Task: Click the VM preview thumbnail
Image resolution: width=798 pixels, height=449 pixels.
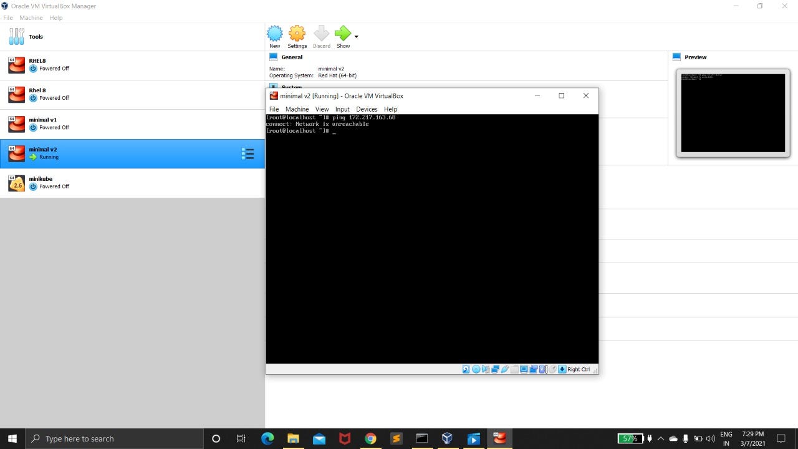Action: pyautogui.click(x=733, y=113)
